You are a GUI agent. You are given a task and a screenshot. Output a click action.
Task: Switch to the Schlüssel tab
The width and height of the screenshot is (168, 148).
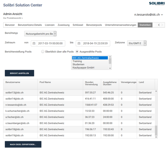(x=78, y=25)
